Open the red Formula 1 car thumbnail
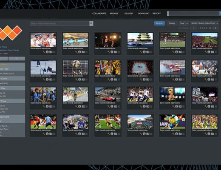The width and height of the screenshot is (221, 170). (x=108, y=94)
